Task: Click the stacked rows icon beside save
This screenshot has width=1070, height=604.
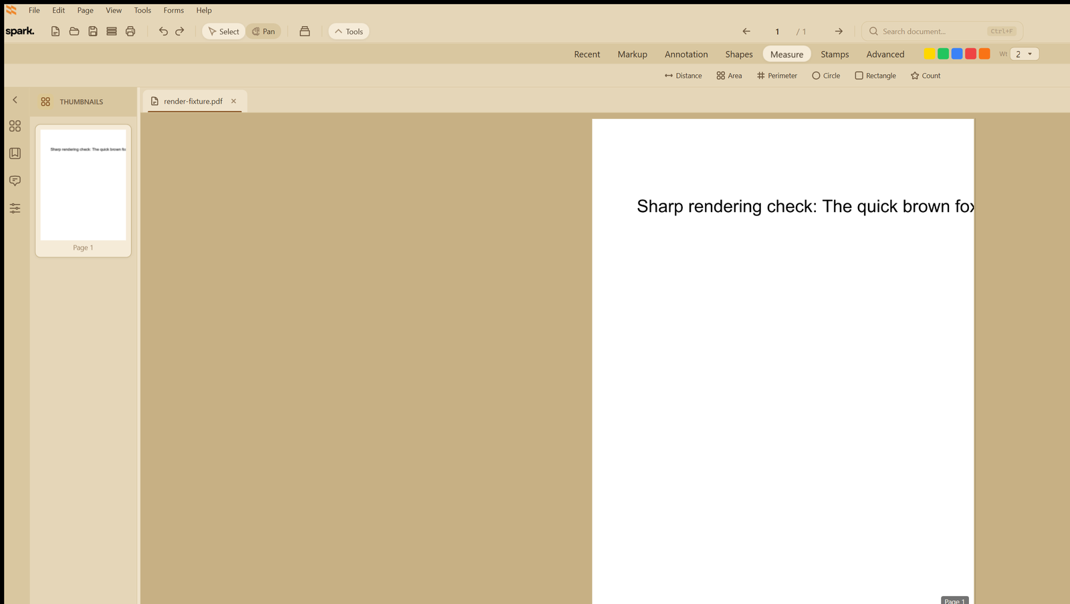Action: pyautogui.click(x=112, y=31)
